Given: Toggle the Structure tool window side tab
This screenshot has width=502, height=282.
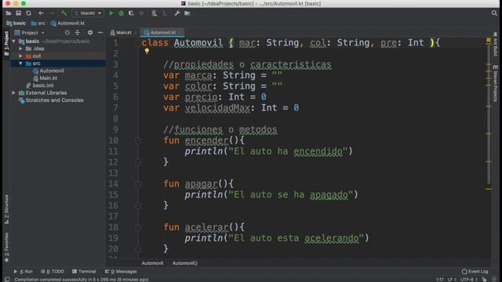Looking at the screenshot, I should [6, 209].
